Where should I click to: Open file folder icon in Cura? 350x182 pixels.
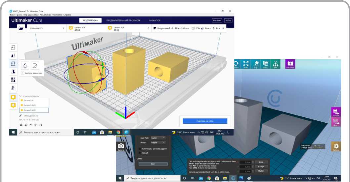coord(21,28)
